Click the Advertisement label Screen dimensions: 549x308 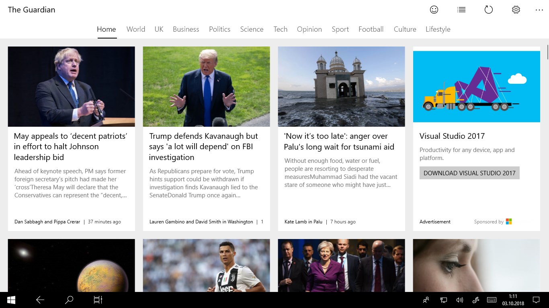[435, 222]
